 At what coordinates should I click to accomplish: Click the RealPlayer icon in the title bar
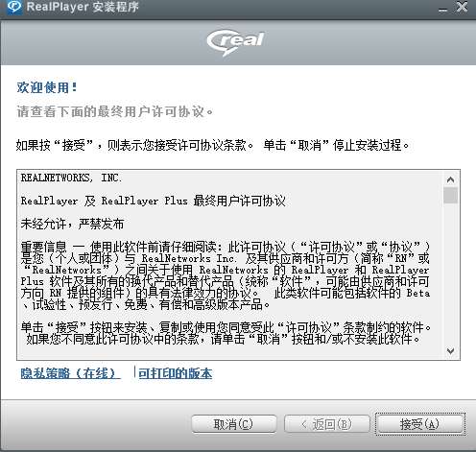coord(14,7)
